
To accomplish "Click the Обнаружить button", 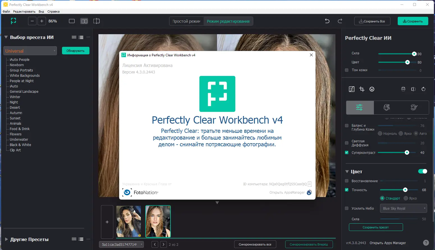I will 75,50.
